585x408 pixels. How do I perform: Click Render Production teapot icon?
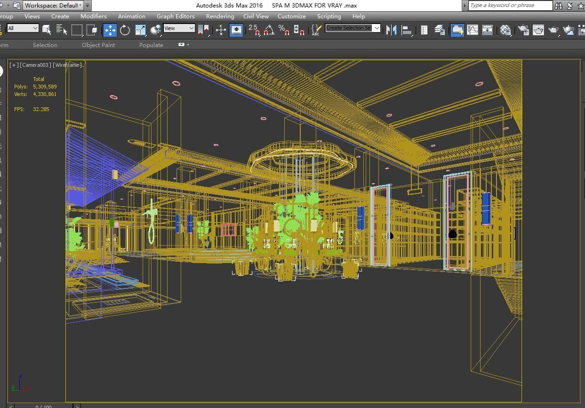click(554, 30)
